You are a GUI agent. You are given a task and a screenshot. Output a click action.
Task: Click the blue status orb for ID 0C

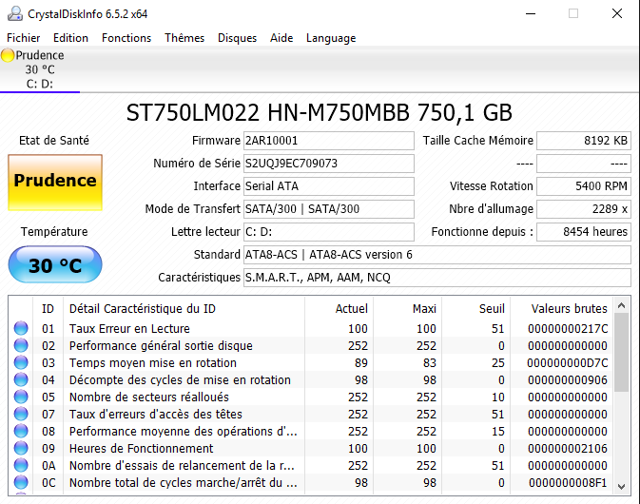click(x=21, y=482)
